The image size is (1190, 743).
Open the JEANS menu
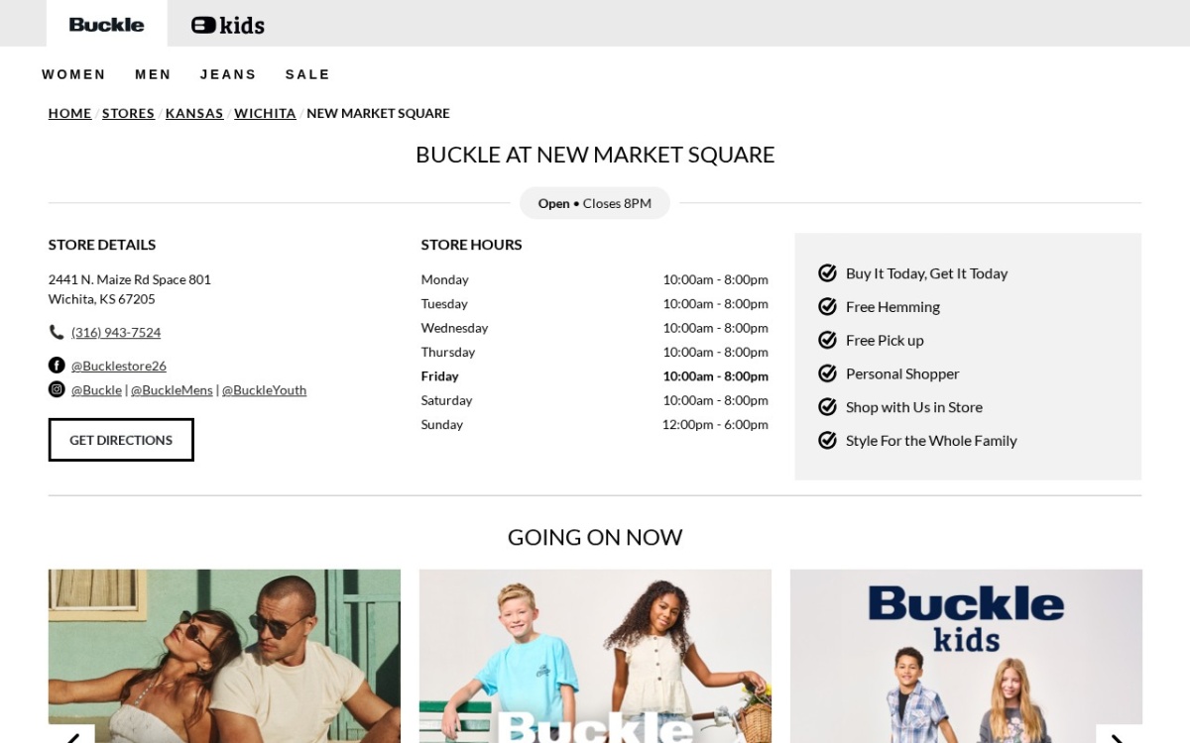tap(228, 74)
